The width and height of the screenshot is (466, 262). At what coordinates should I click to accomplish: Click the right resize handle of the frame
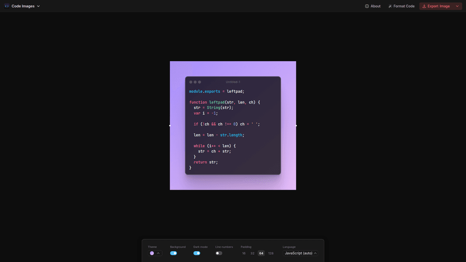[x=296, y=125]
